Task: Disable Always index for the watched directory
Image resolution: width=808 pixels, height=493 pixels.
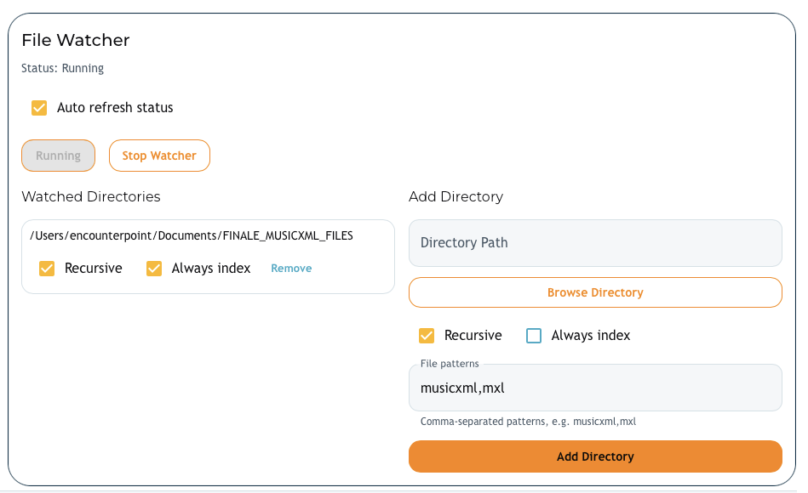Action: pyautogui.click(x=154, y=269)
